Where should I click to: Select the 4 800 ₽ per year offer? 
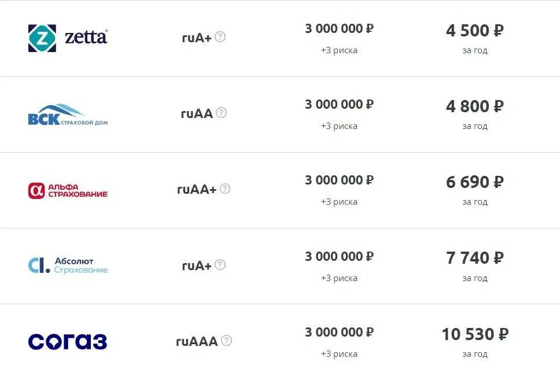tap(474, 106)
